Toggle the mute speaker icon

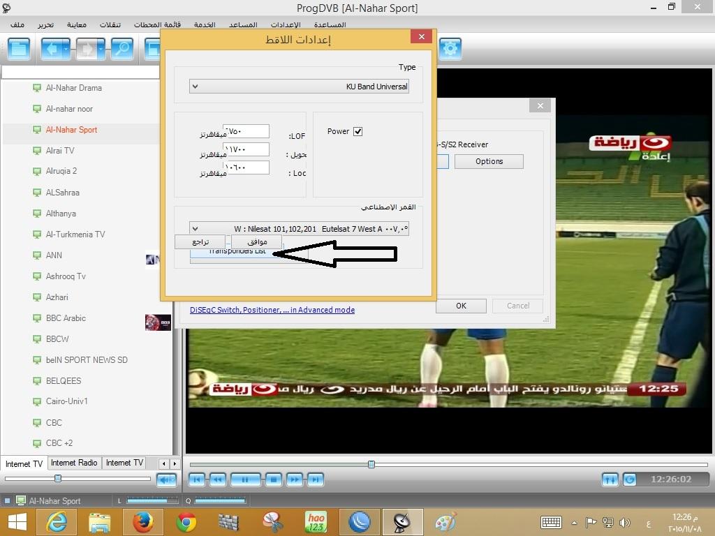tap(166, 479)
